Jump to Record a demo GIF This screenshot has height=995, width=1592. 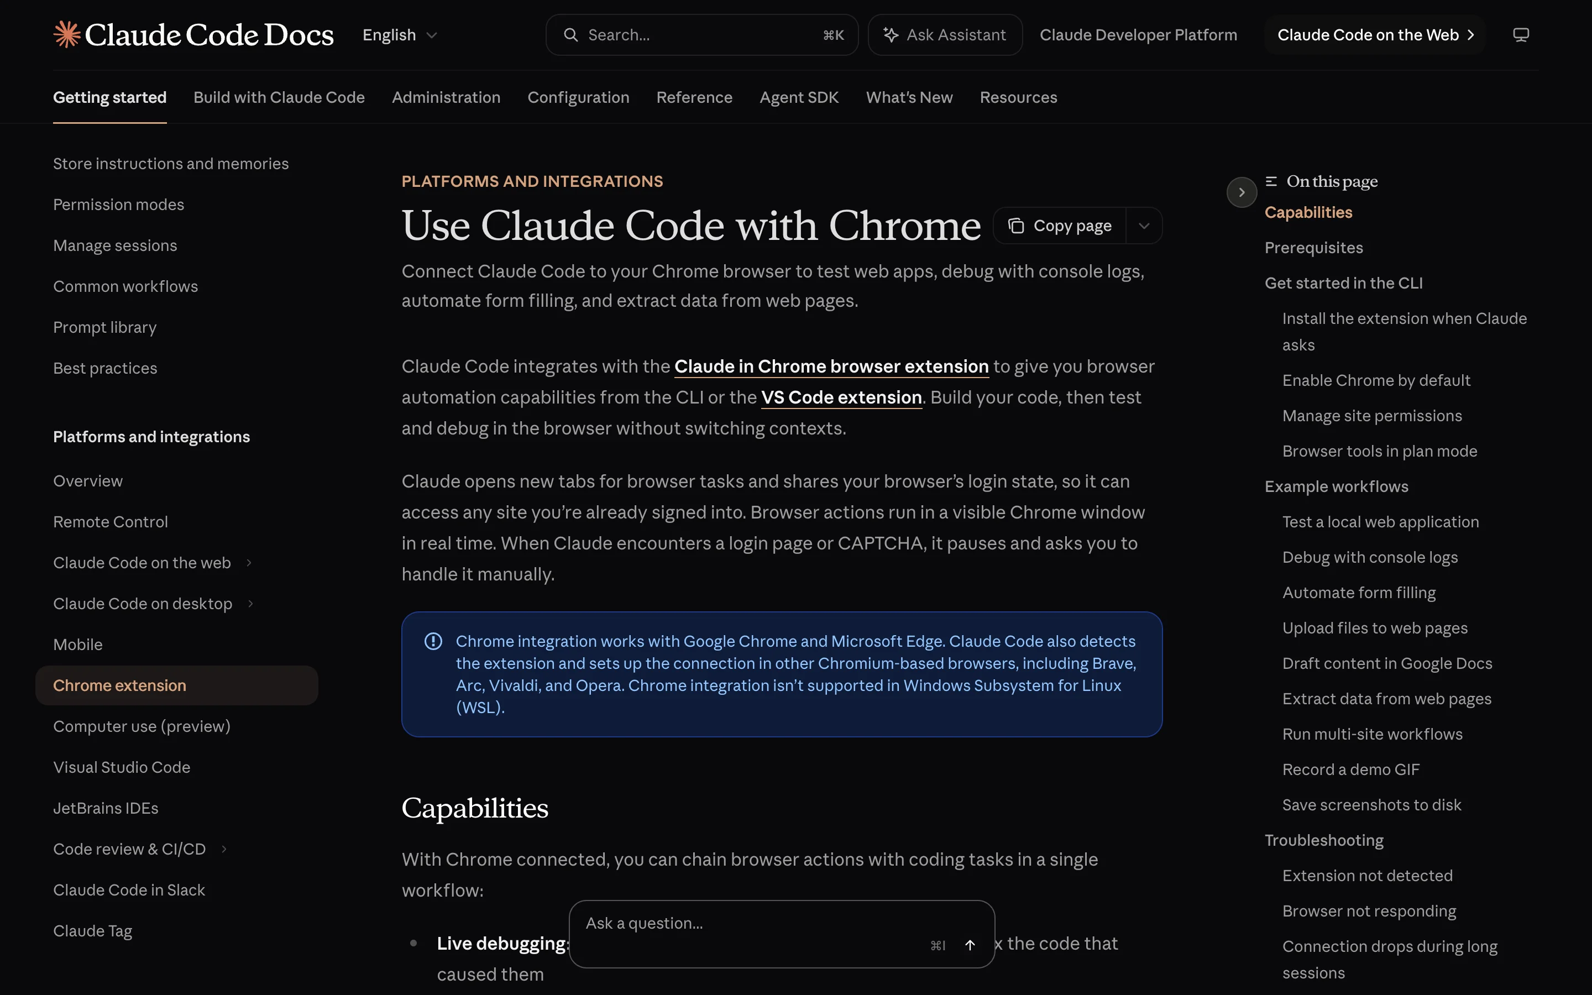1351,769
